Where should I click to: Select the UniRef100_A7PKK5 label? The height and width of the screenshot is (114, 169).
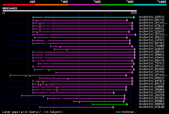(152, 93)
